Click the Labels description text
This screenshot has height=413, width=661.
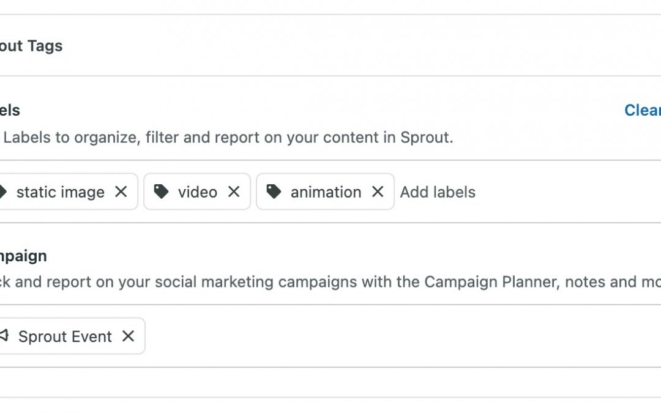[228, 137]
